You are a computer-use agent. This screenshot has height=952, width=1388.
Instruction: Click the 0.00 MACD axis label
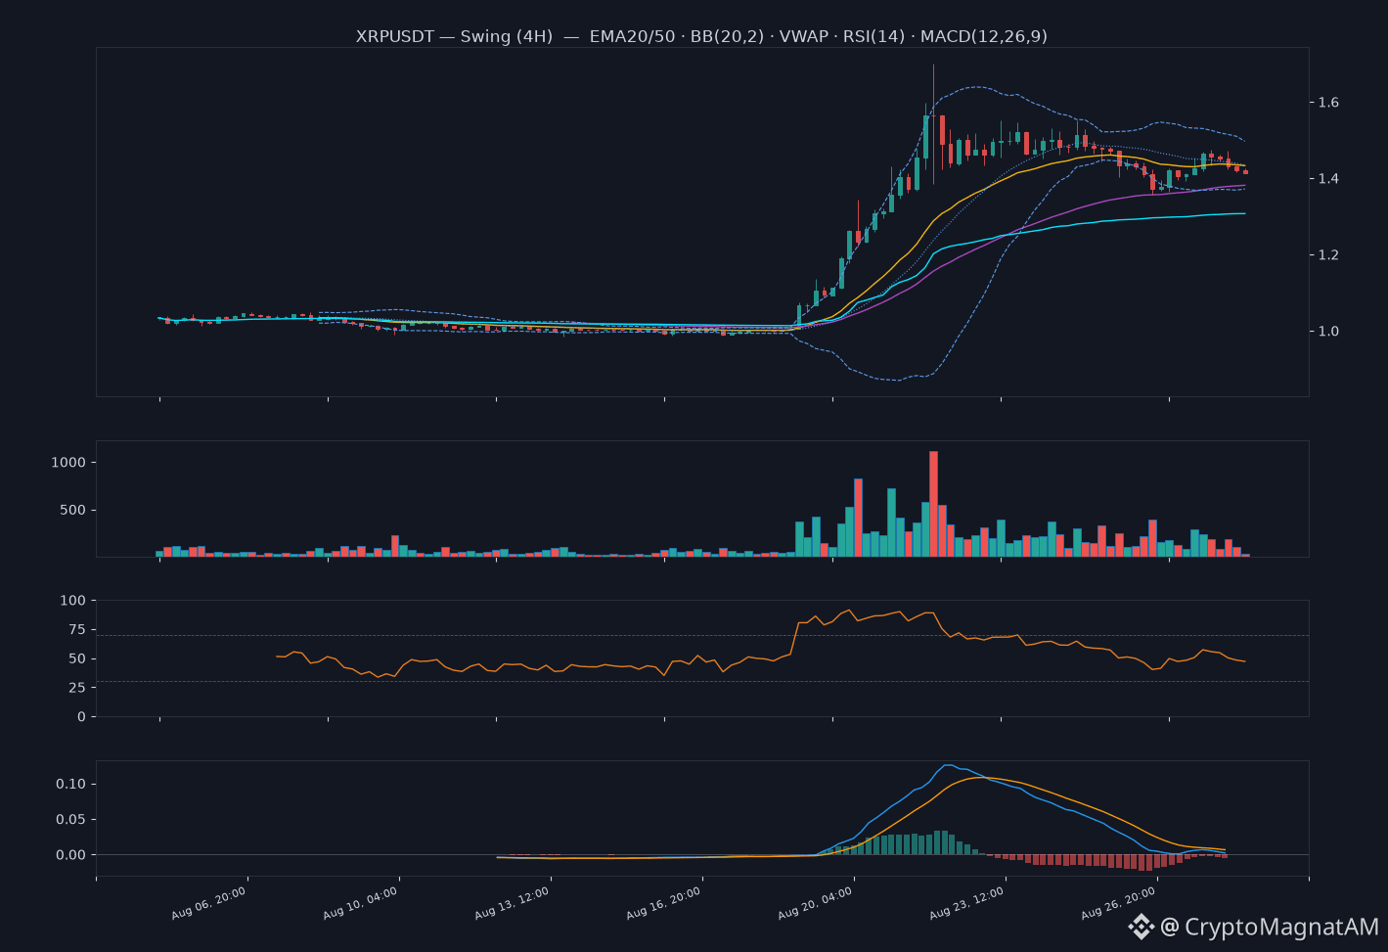coord(71,855)
